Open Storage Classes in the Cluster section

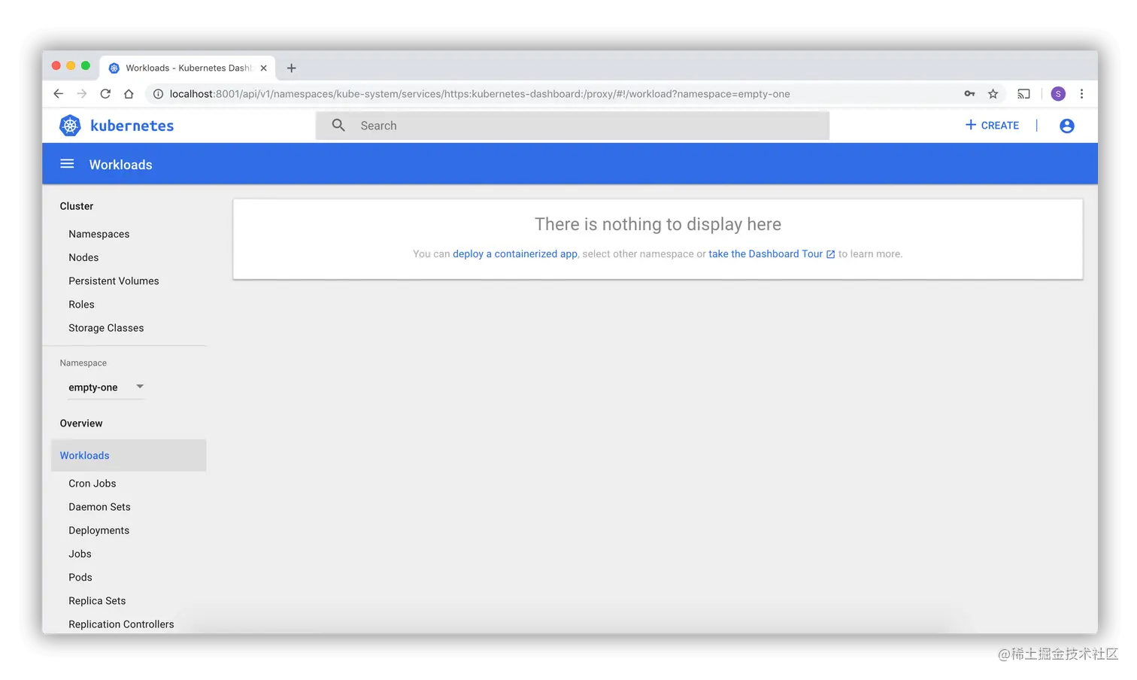click(106, 327)
